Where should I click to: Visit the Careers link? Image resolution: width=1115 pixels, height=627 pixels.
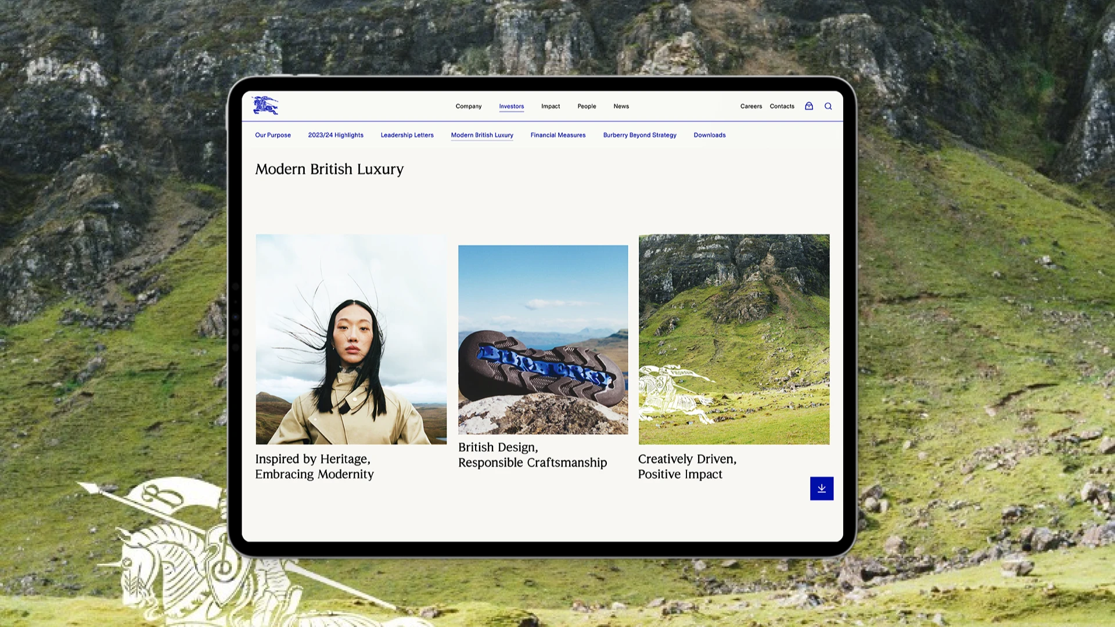tap(751, 106)
